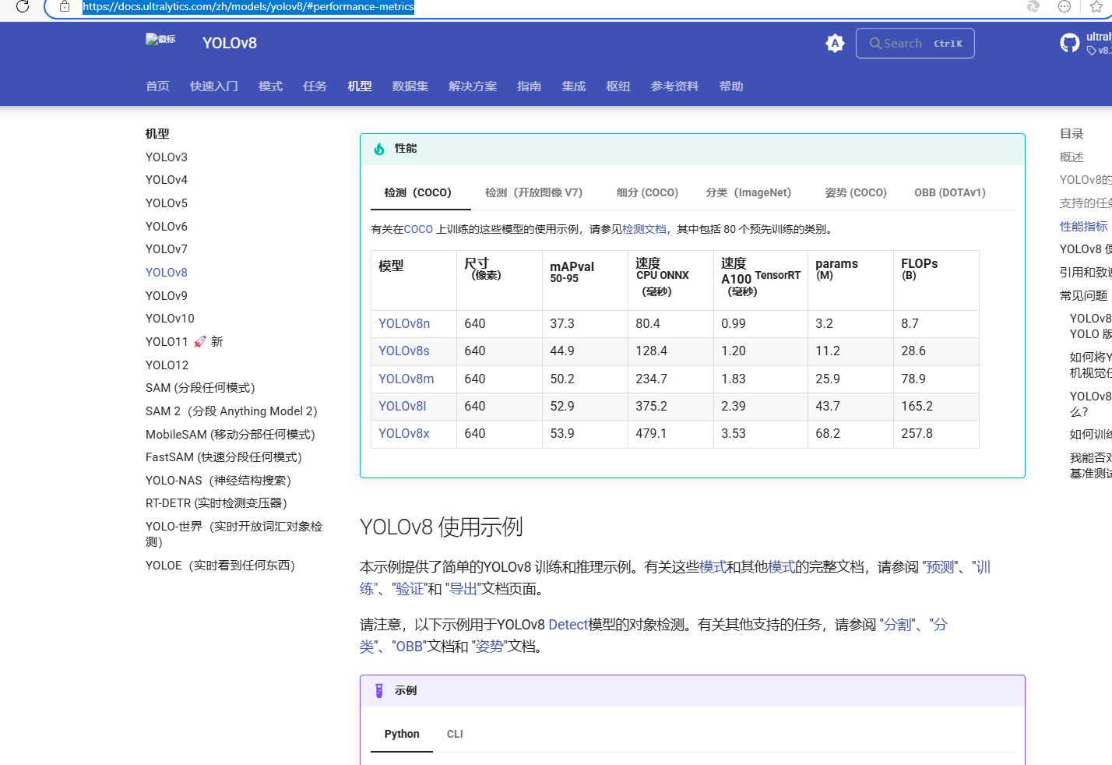
Task: Follow the 验证 documentation link
Action: pos(410,589)
